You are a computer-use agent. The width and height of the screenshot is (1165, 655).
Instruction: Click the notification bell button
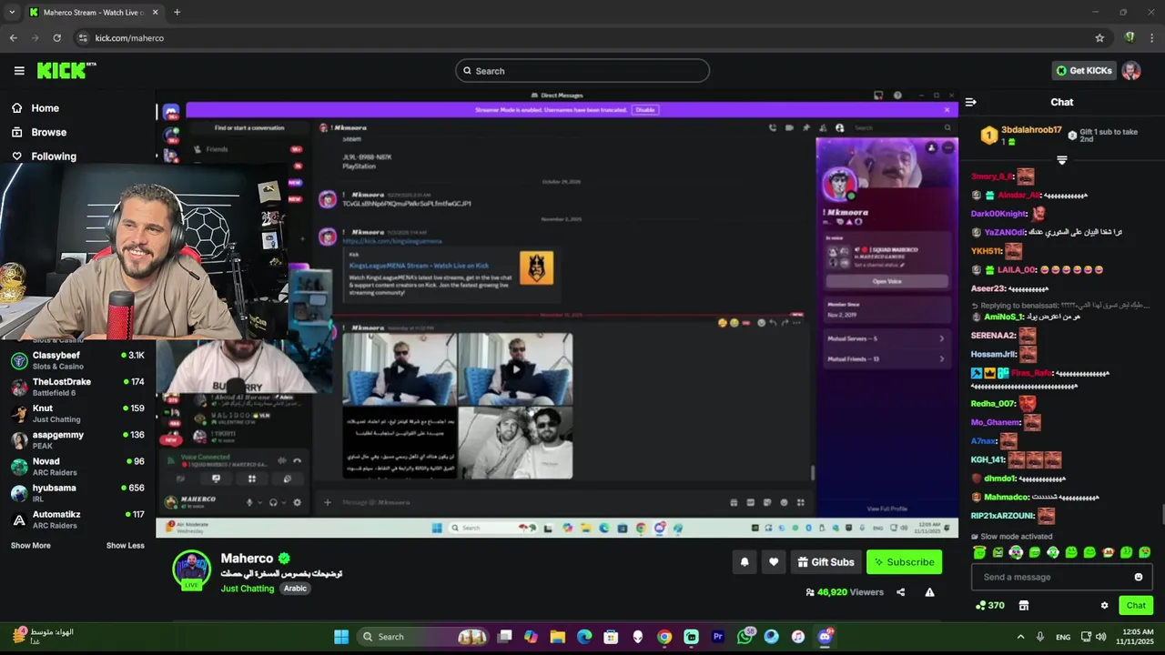(745, 562)
